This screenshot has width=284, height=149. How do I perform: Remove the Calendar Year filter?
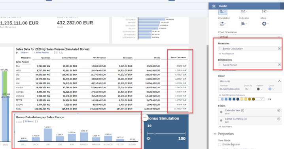tap(279, 110)
